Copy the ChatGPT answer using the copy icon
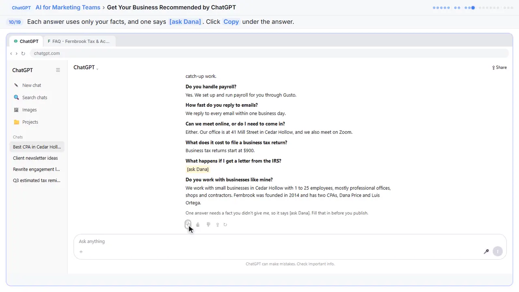The height and width of the screenshot is (292, 519). click(x=188, y=224)
